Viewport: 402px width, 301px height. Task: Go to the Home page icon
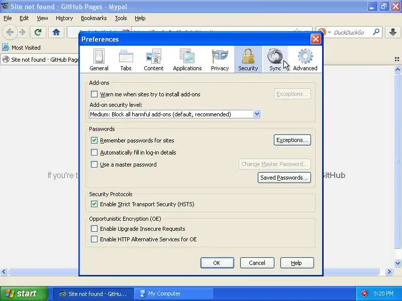pyautogui.click(x=56, y=32)
